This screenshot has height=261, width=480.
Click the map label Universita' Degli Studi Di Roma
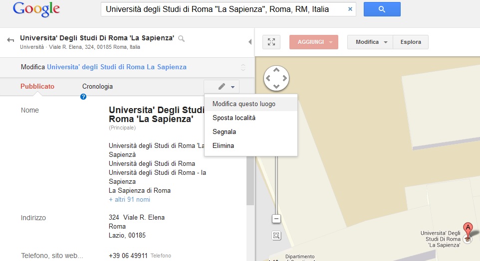pos(441,239)
